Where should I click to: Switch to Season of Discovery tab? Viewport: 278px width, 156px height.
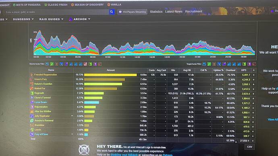[x=87, y=4]
